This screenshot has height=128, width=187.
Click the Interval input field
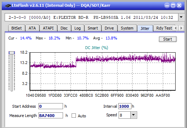point(125,106)
